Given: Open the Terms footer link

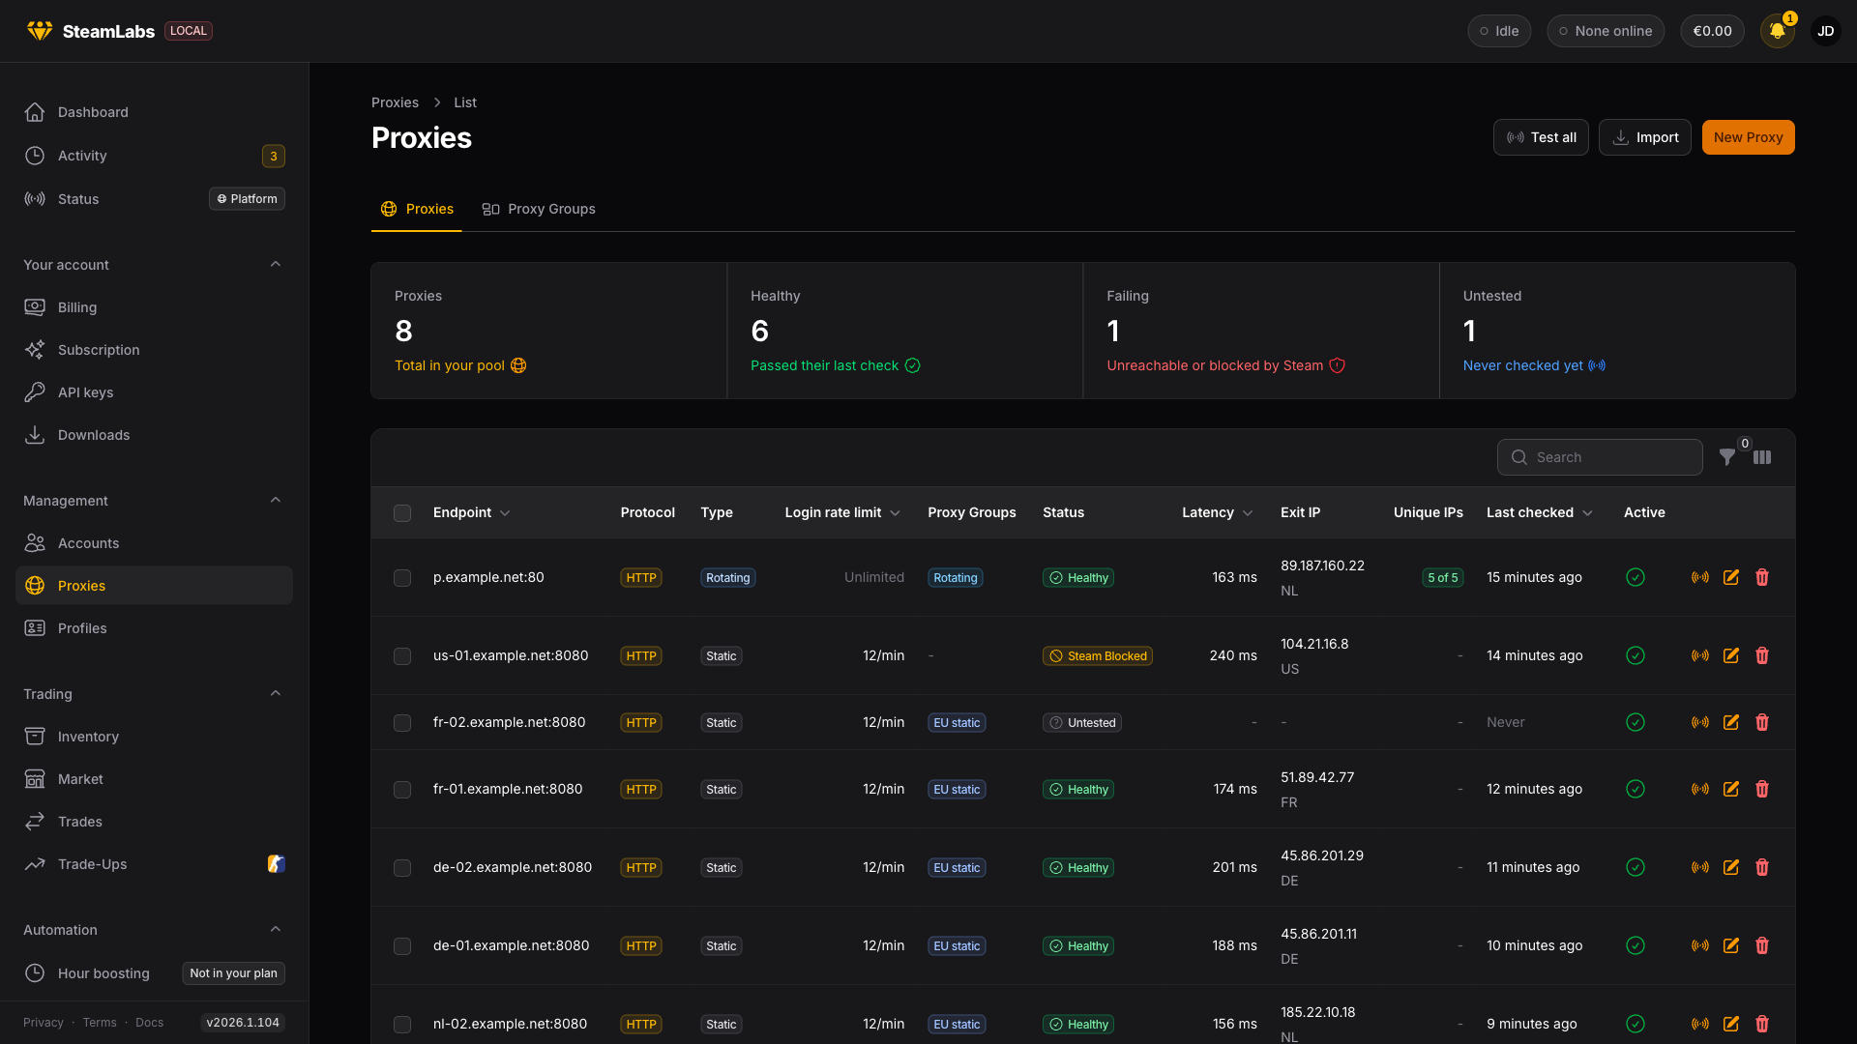Looking at the screenshot, I should (x=100, y=1023).
